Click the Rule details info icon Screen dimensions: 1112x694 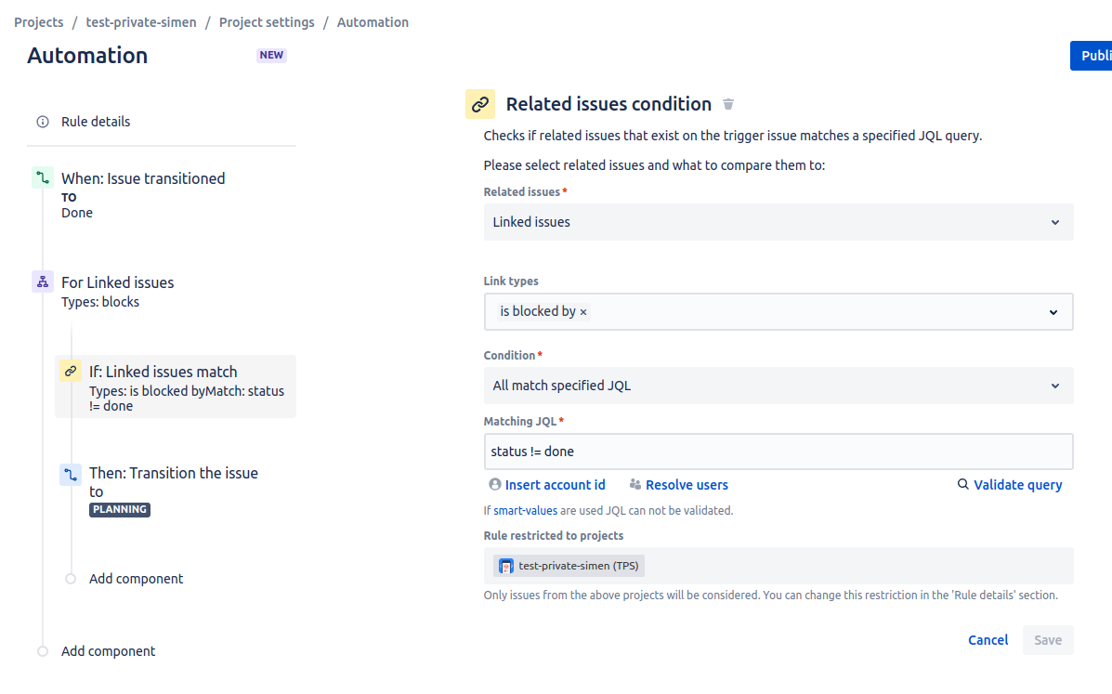click(43, 122)
